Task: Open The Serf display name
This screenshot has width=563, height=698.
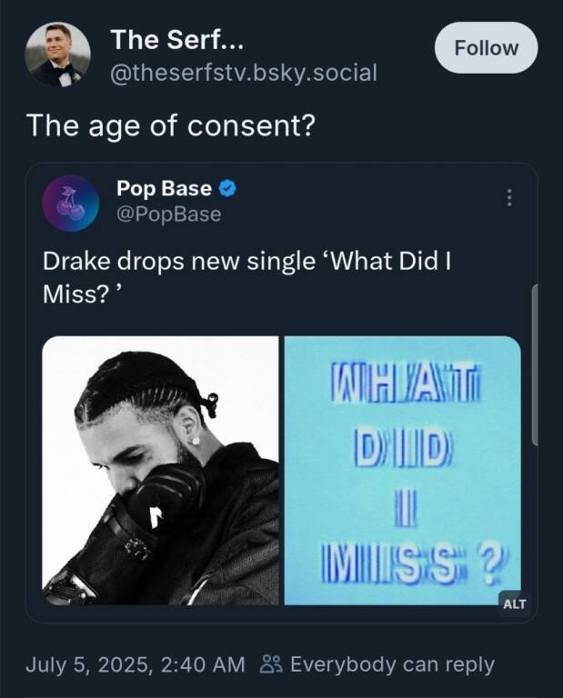Action: tap(177, 40)
